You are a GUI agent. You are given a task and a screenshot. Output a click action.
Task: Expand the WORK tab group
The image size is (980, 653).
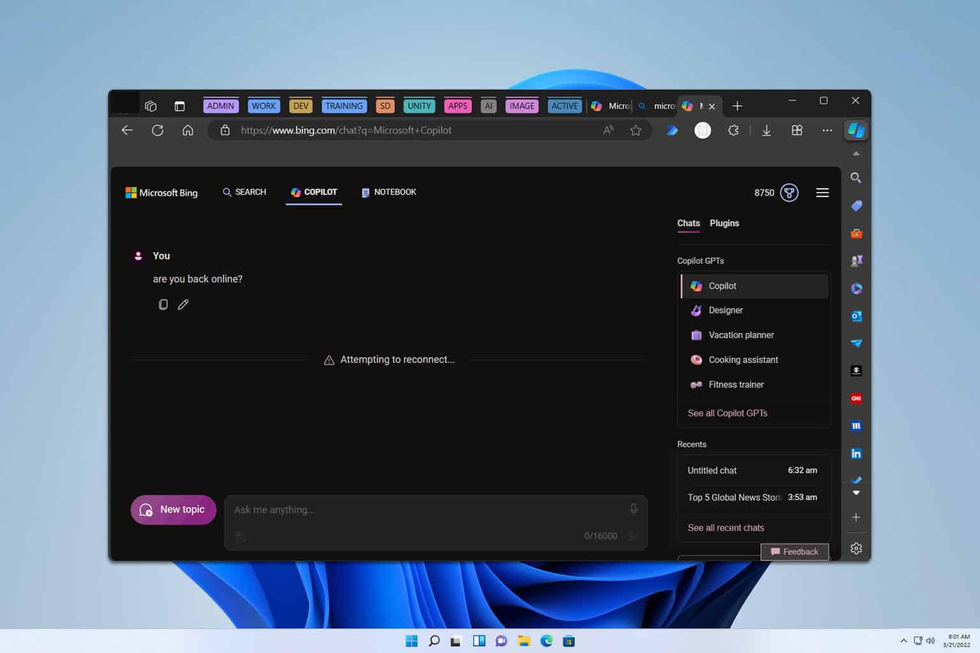coord(264,106)
